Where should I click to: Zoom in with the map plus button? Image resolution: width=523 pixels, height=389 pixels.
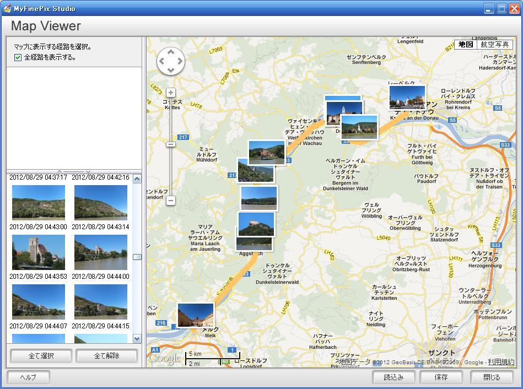click(171, 93)
